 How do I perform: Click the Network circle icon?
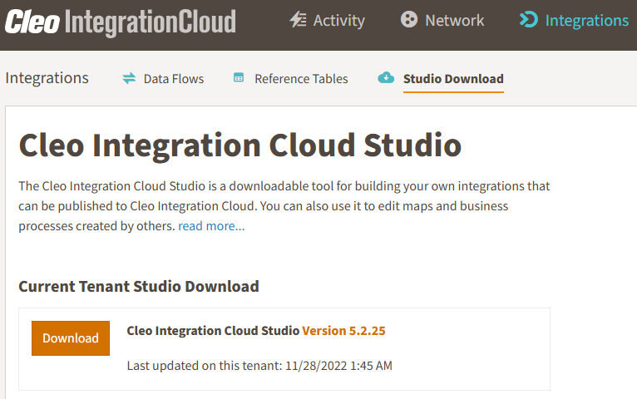408,19
